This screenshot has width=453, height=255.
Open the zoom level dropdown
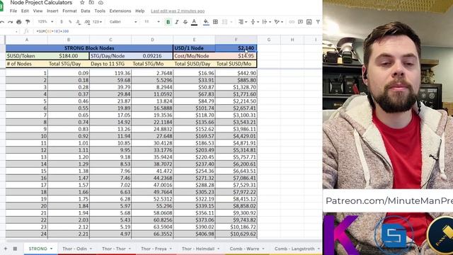[x=45, y=22]
